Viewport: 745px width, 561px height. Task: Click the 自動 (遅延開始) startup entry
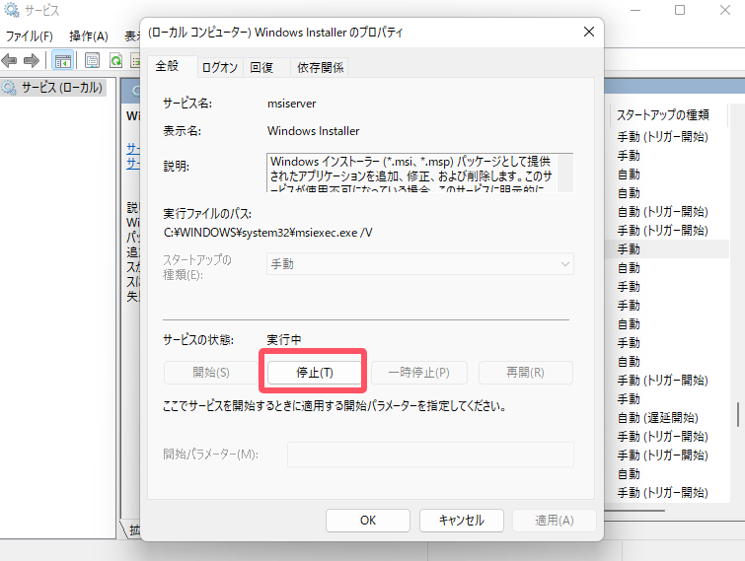click(657, 418)
